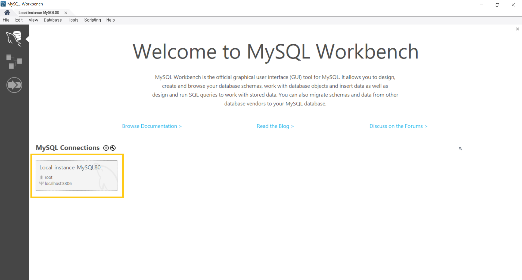Open Manage Connections wrench icon

tap(113, 148)
